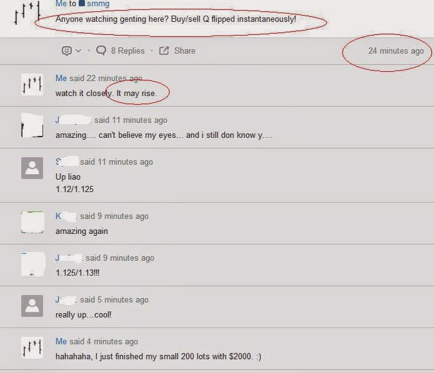
Task: Click the reaction smiley icon
Action: point(67,51)
